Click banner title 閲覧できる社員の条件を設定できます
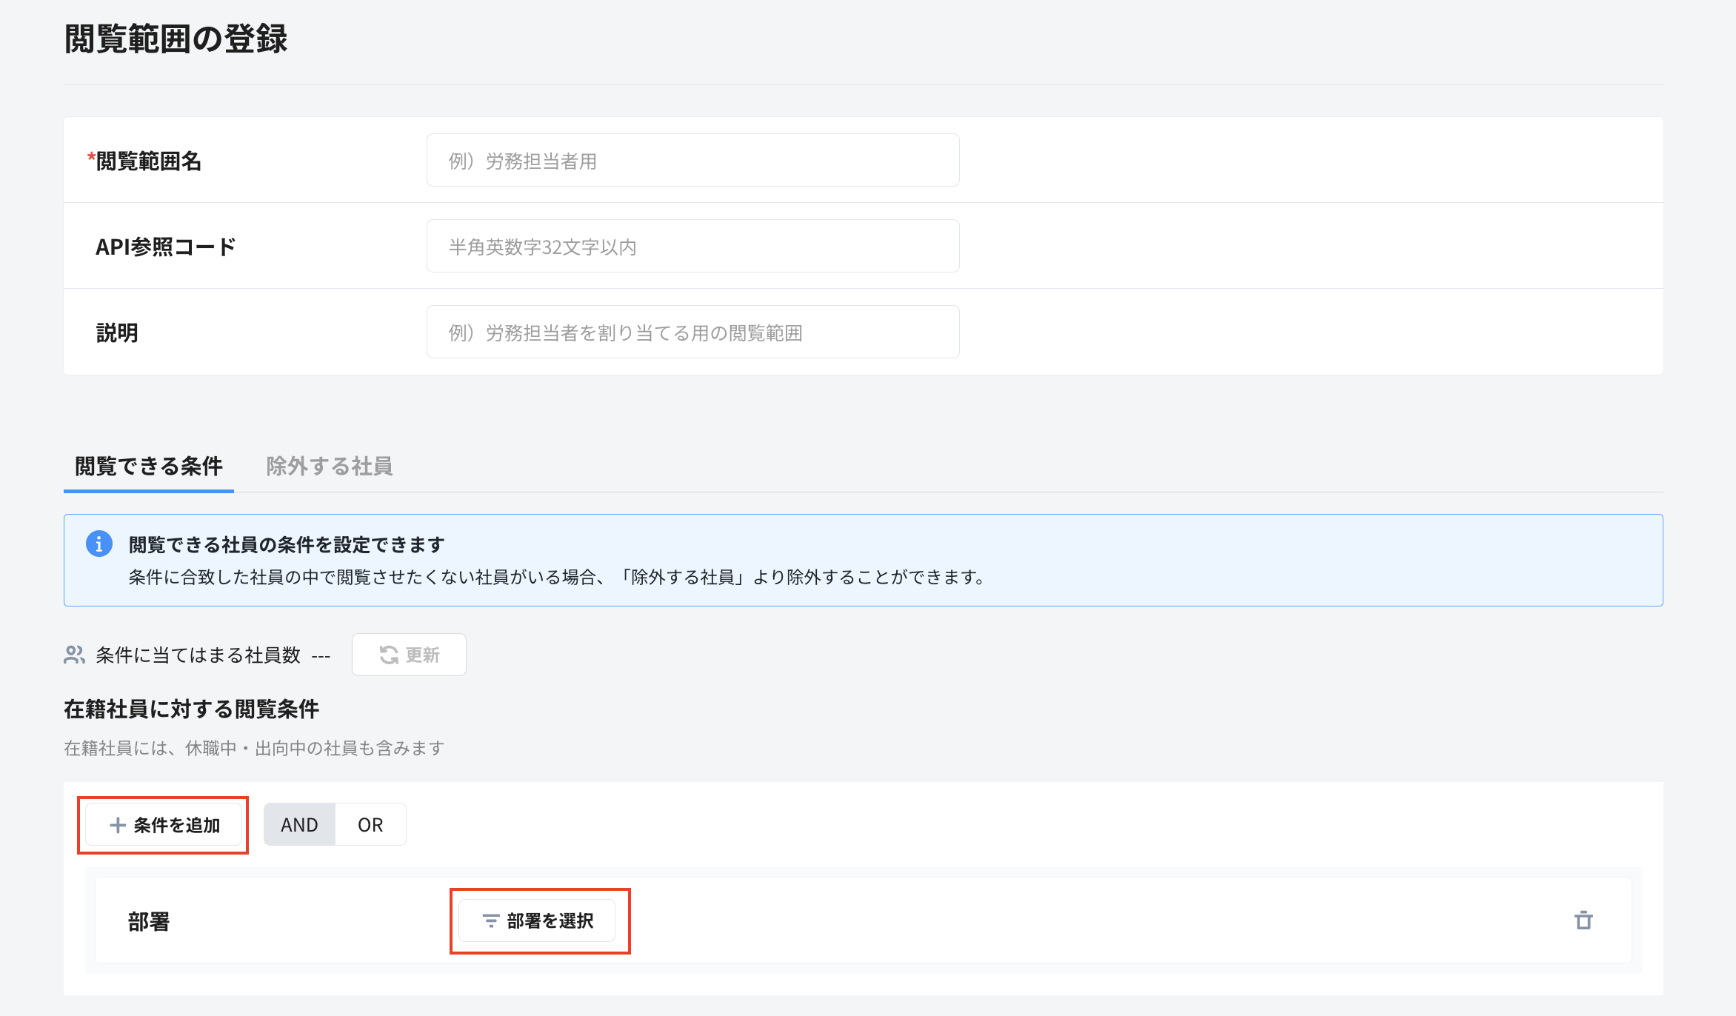The height and width of the screenshot is (1016, 1736). point(286,544)
